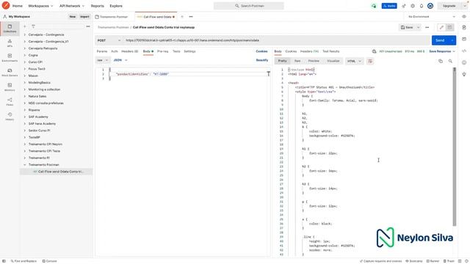The image size is (470, 264).
Task: Click the sync status cloud icon
Action: pyautogui.click(x=374, y=6)
